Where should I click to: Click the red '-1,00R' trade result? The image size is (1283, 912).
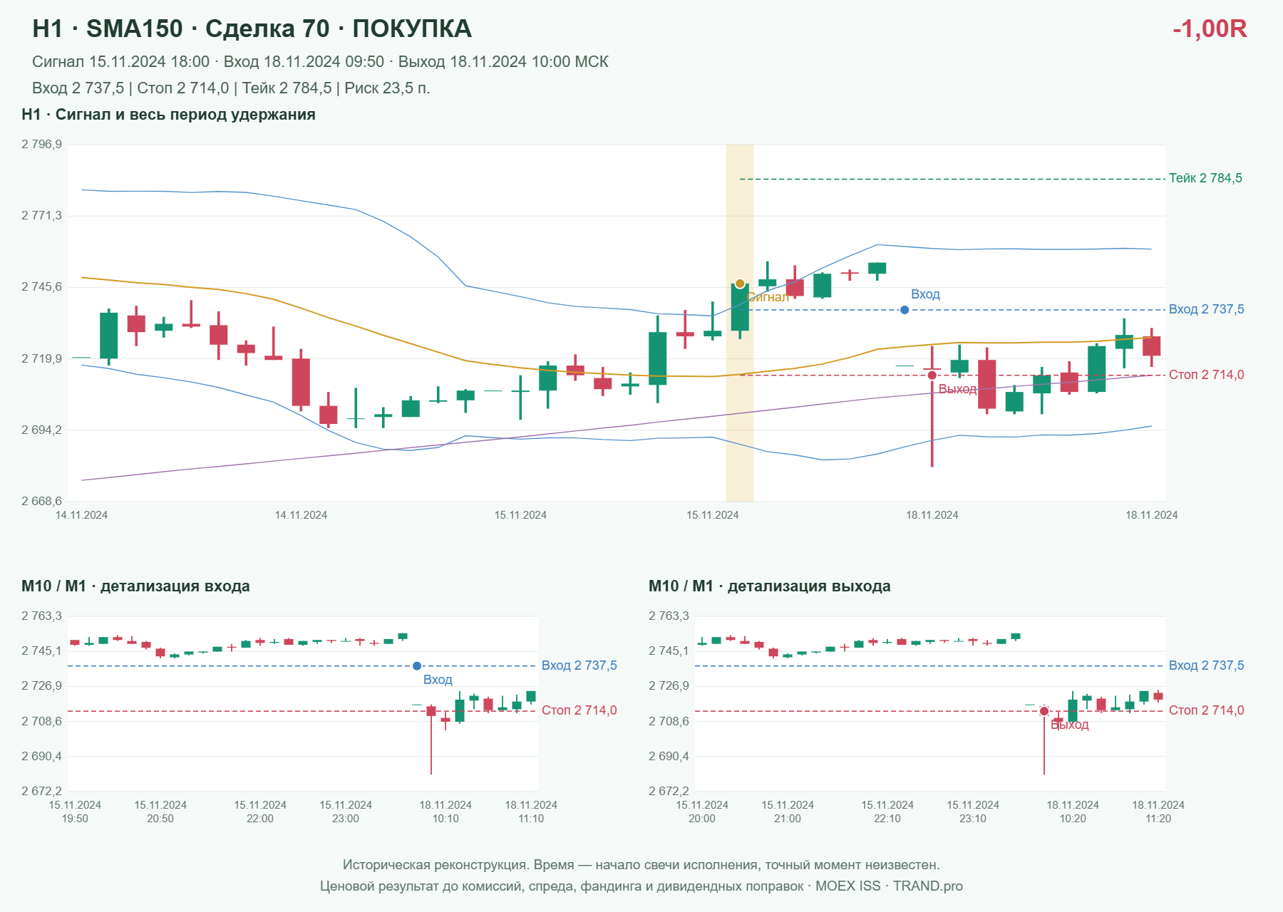[x=1210, y=28]
